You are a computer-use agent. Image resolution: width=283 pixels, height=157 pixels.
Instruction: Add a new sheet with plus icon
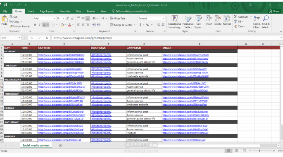click(x=60, y=145)
